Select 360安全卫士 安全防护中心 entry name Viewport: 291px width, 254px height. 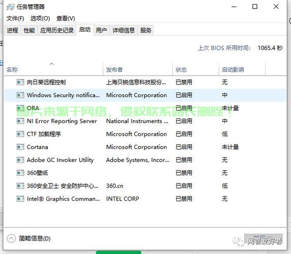[63, 186]
